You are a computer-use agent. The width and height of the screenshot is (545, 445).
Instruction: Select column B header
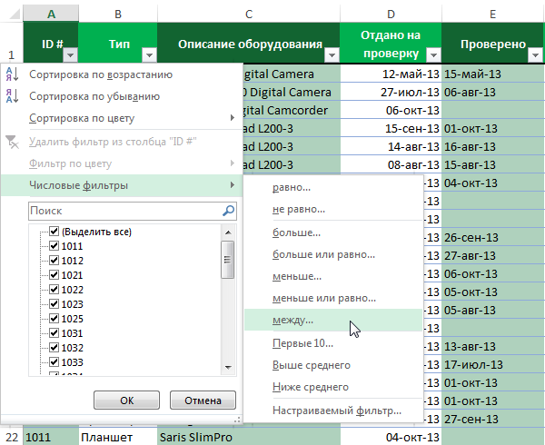coord(118,14)
